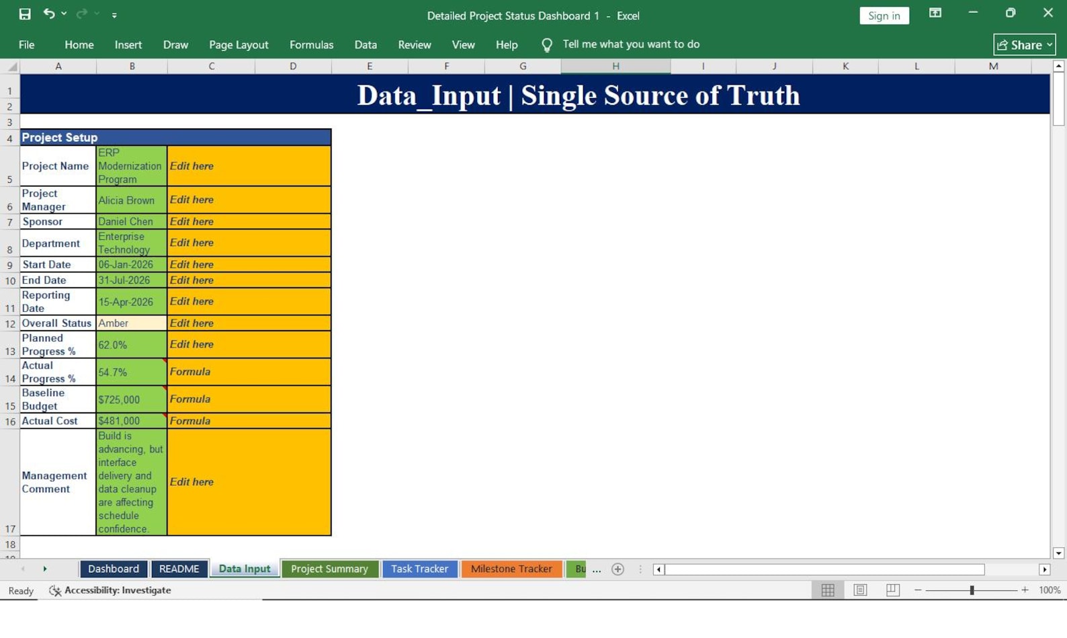This screenshot has width=1067, height=638.
Task: Open the Help ribbon tab
Action: click(x=507, y=45)
